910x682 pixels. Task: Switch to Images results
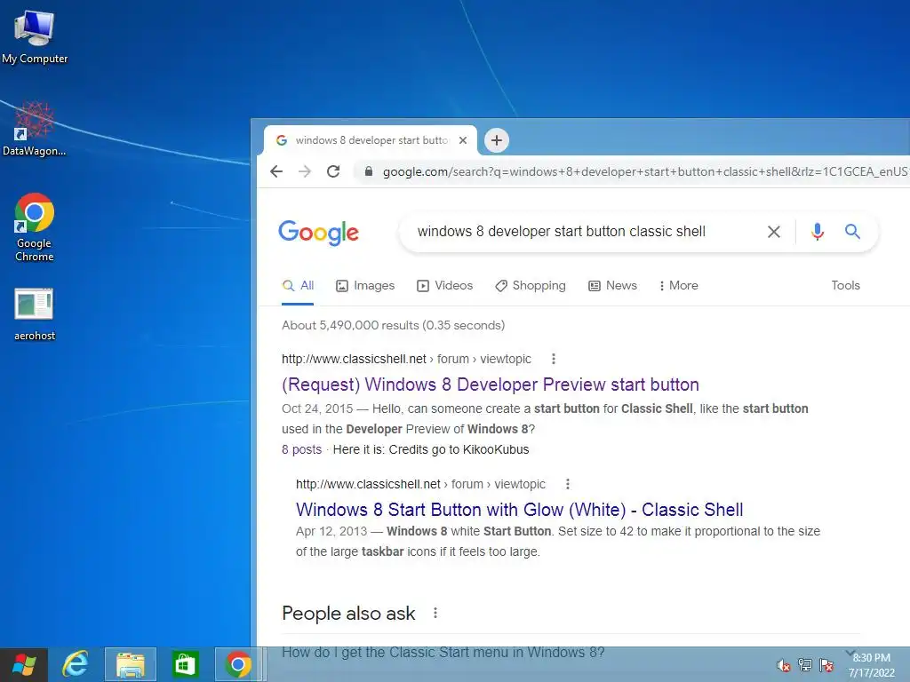click(x=365, y=286)
